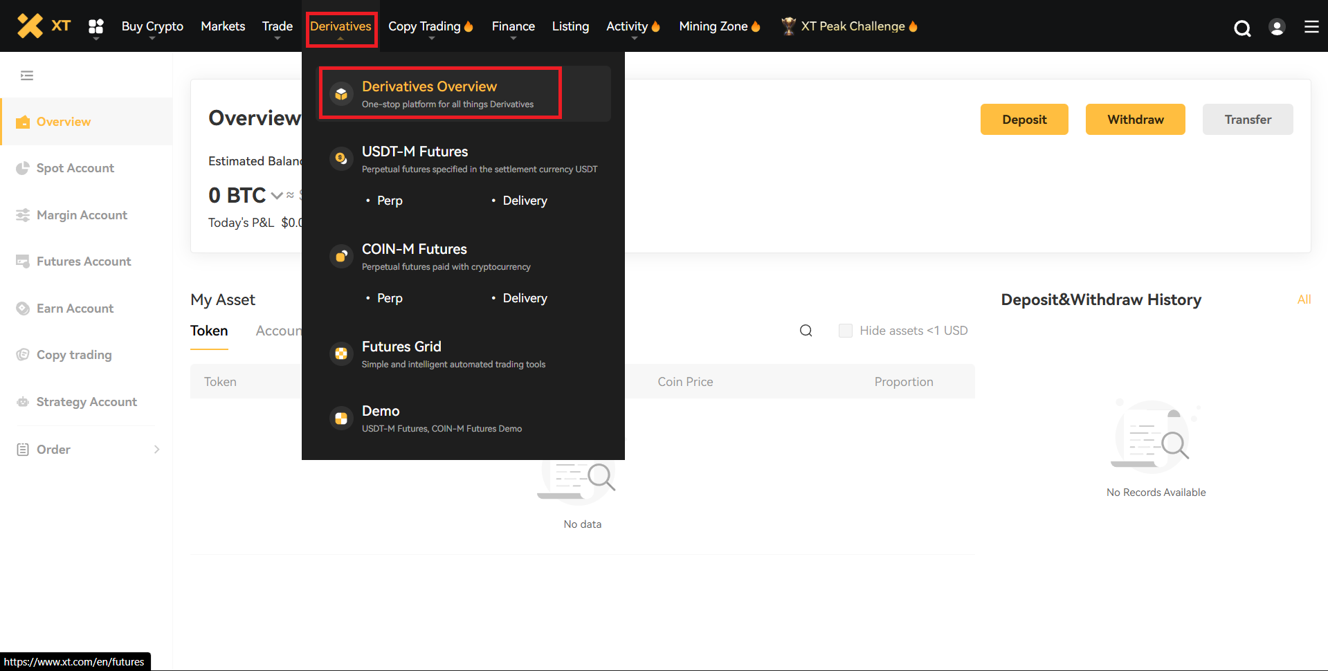Open Spot Account in the sidebar
The width and height of the screenshot is (1328, 671).
pos(75,168)
